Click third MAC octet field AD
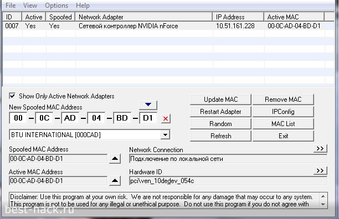 (70, 118)
